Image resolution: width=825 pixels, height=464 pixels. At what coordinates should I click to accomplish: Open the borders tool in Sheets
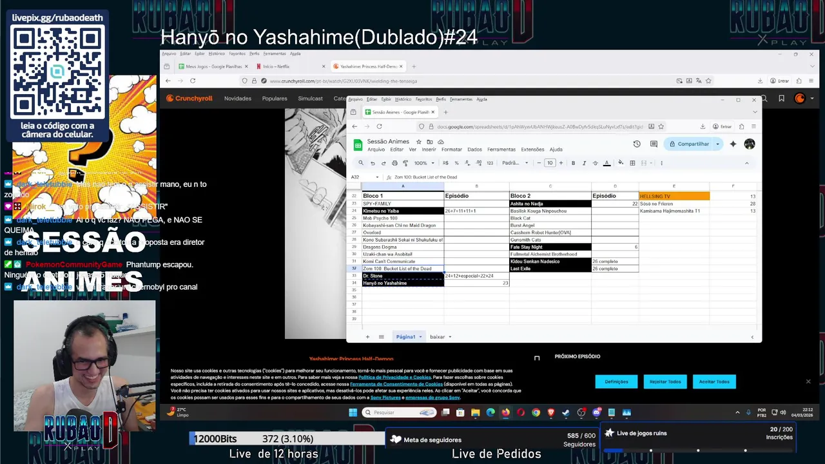(x=632, y=163)
